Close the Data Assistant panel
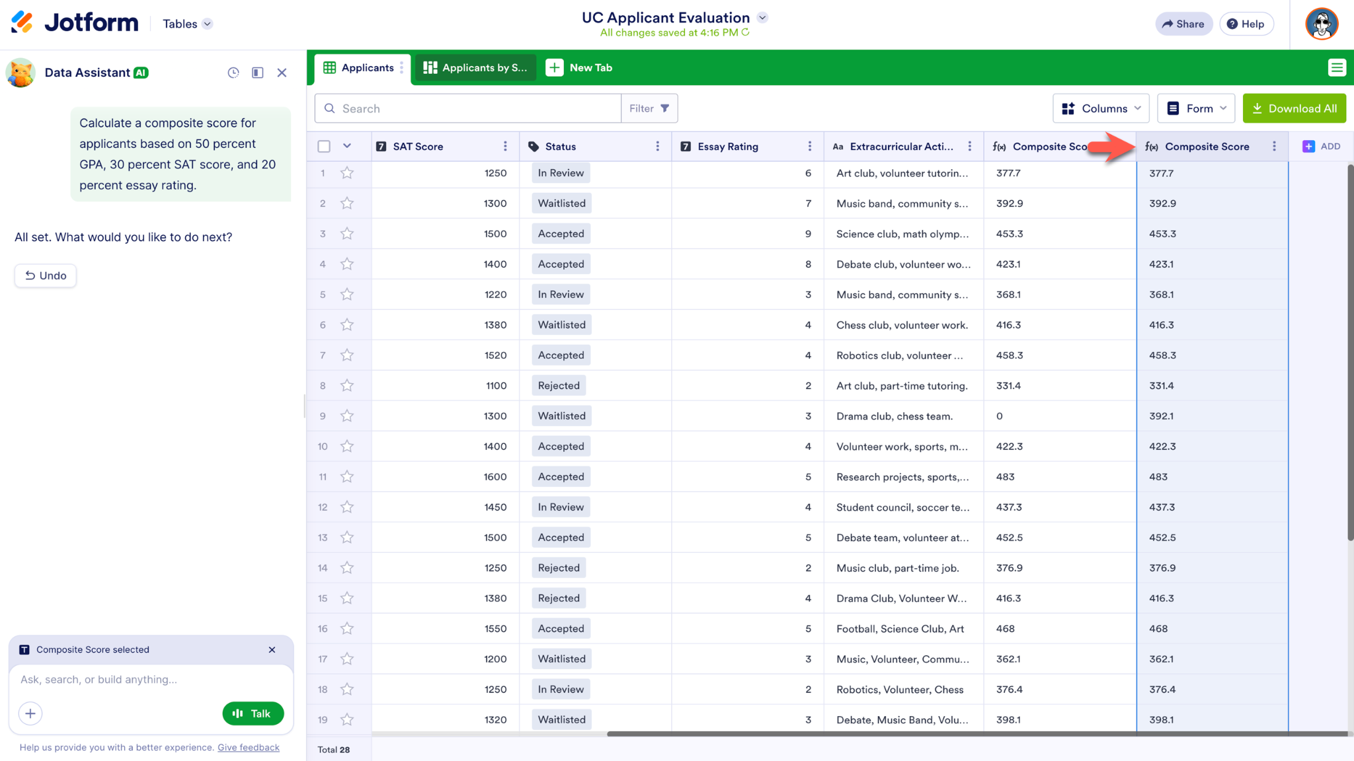 282,73
